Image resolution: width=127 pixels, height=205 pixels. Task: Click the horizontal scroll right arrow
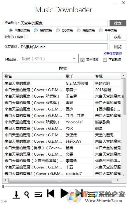tap(118, 180)
